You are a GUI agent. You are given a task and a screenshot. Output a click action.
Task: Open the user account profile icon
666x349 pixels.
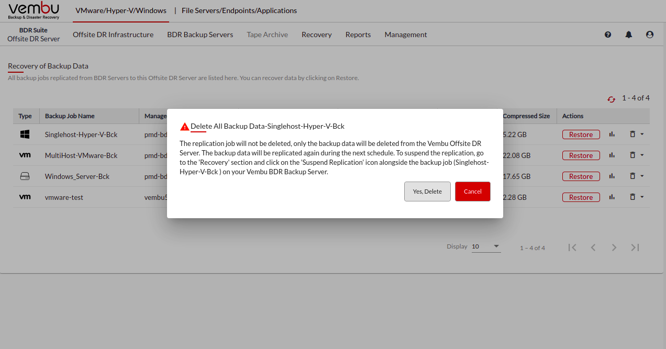click(x=650, y=35)
